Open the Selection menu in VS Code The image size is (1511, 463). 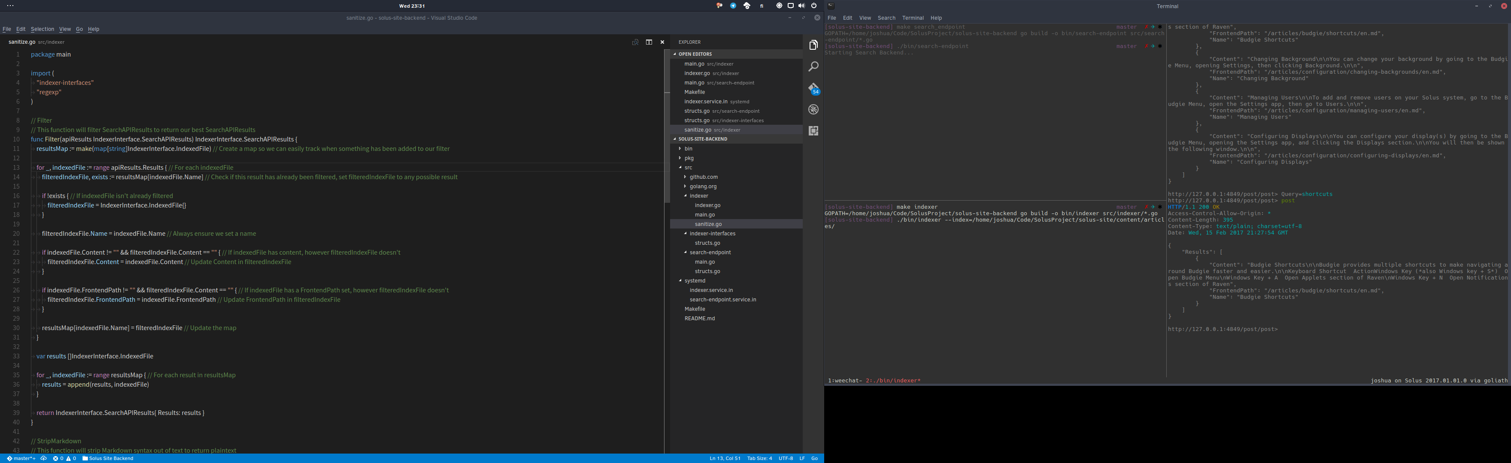pos(42,29)
